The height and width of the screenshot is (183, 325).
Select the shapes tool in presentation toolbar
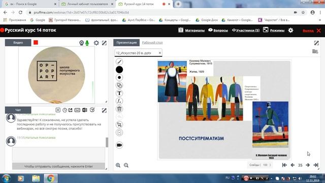pos(119,85)
